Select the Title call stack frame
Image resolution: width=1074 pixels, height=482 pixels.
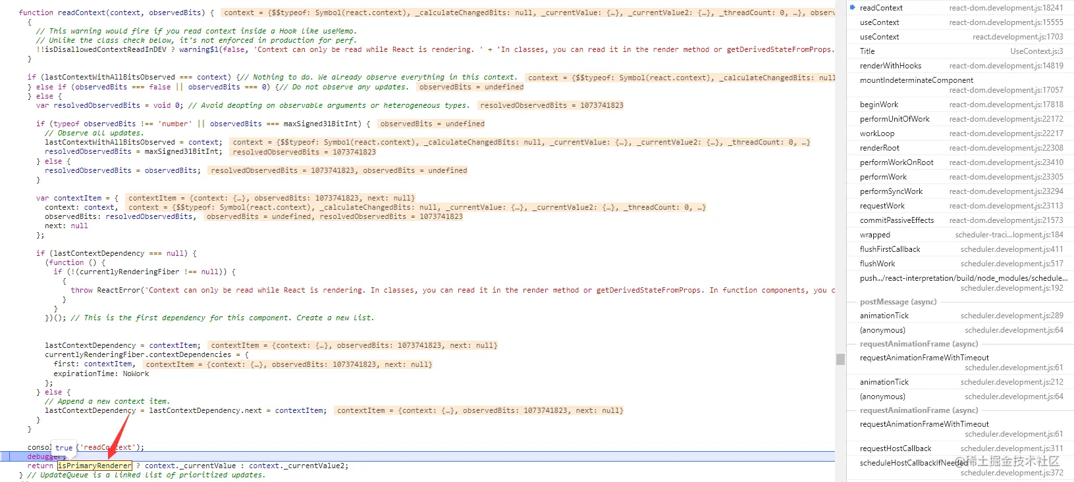tap(960, 51)
